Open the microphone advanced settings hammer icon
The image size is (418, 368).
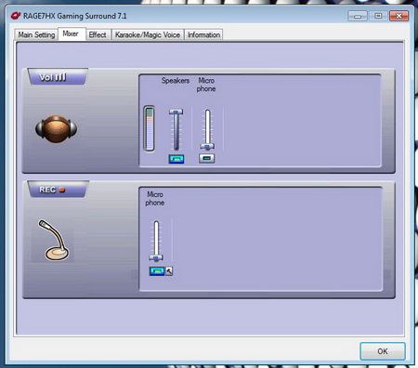click(169, 271)
